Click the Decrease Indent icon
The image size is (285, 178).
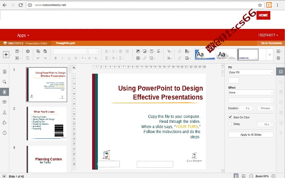[x=120, y=52]
